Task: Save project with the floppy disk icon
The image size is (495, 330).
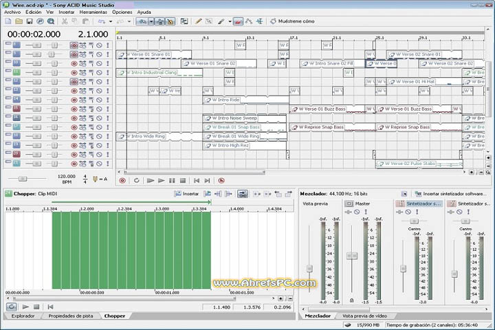Action: [30, 21]
